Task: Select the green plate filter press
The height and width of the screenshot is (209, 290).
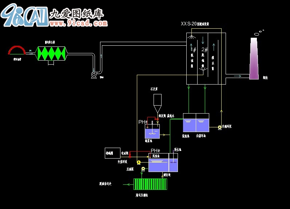Action: [x=150, y=184]
